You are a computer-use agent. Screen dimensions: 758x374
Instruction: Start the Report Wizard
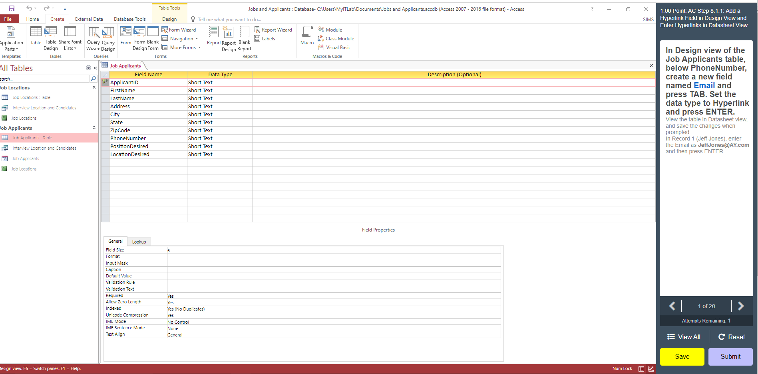click(x=273, y=30)
